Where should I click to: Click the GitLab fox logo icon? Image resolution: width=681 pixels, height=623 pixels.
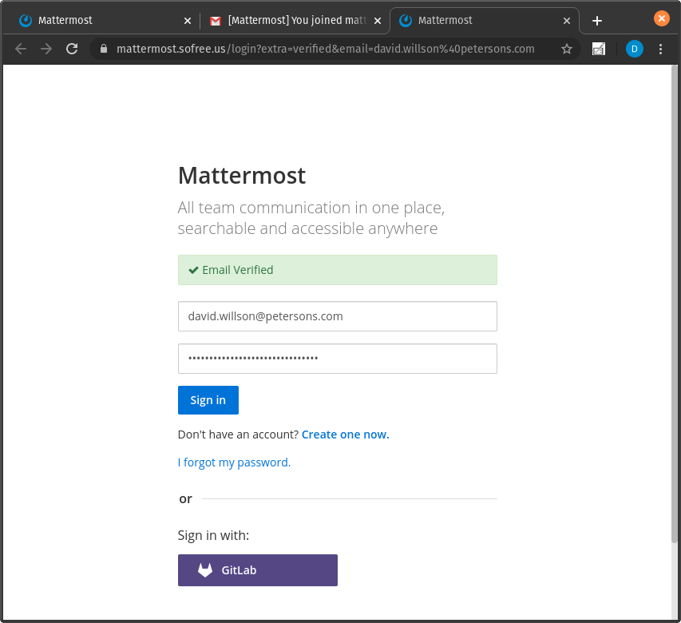pyautogui.click(x=205, y=570)
